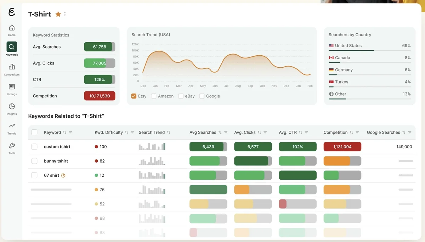Open the Listings sidebar icon
The height and width of the screenshot is (242, 425).
pyautogui.click(x=12, y=86)
